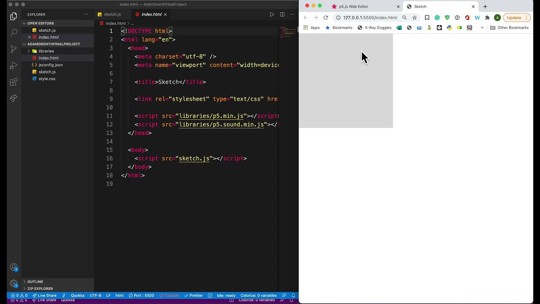Viewport: 540px width, 304px height.
Task: Switch to the sketch.js editor tab
Action: point(112,14)
